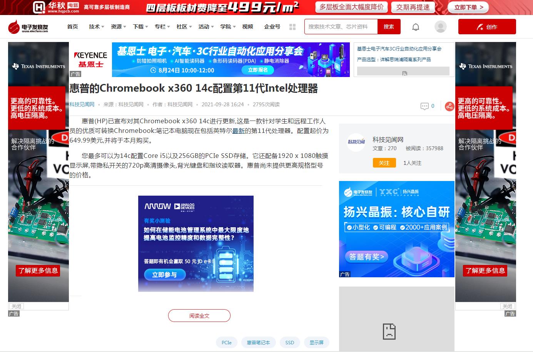Click the 阅读全文 button
Screen dimensions: 533x352
click(199, 316)
